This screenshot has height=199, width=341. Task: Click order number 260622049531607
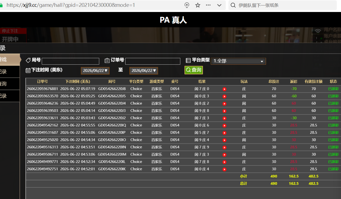(x=43, y=132)
